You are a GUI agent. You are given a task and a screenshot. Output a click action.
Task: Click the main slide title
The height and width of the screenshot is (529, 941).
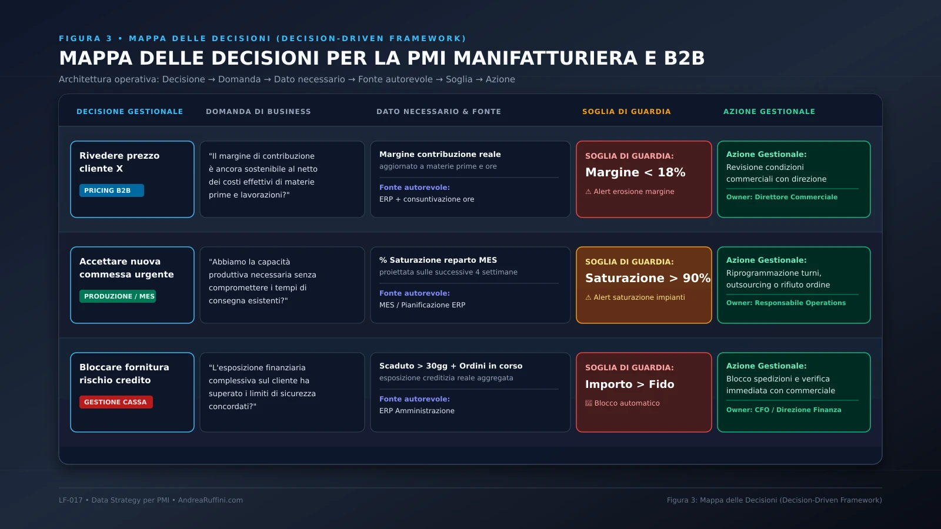point(382,58)
